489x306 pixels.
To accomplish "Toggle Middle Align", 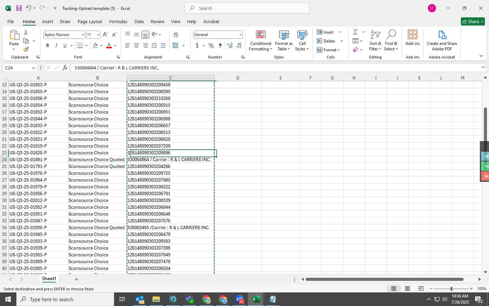I will (137, 35).
